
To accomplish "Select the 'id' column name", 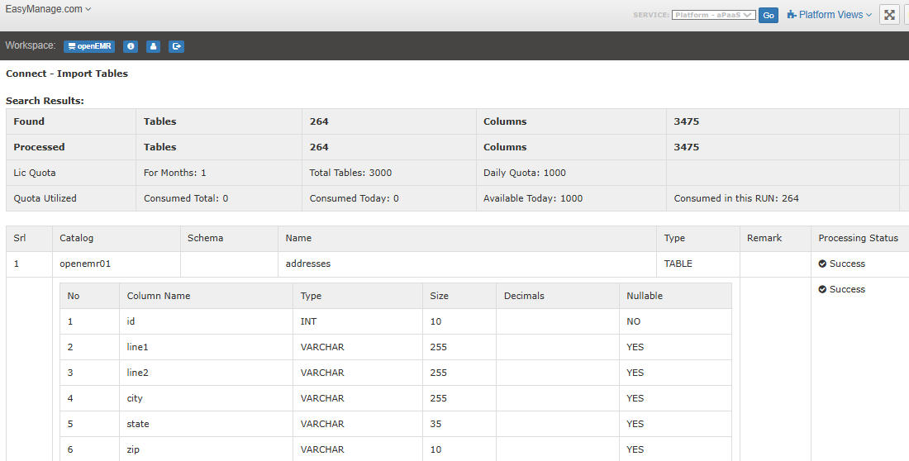I will (131, 321).
